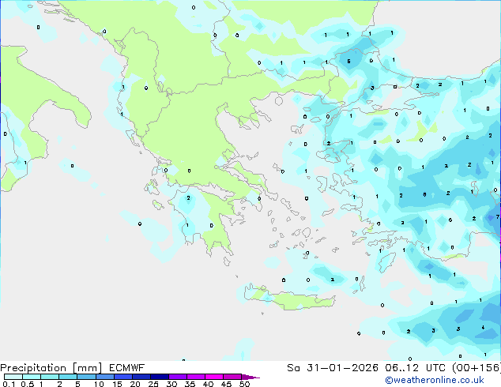Click the '20' legend scale label
501x387 pixels.
click(x=135, y=384)
